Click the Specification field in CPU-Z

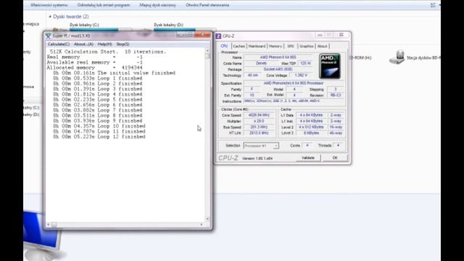[294, 83]
